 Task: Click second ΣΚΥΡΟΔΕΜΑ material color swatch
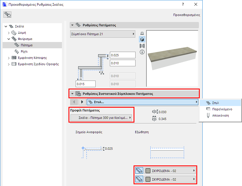tap(148, 179)
